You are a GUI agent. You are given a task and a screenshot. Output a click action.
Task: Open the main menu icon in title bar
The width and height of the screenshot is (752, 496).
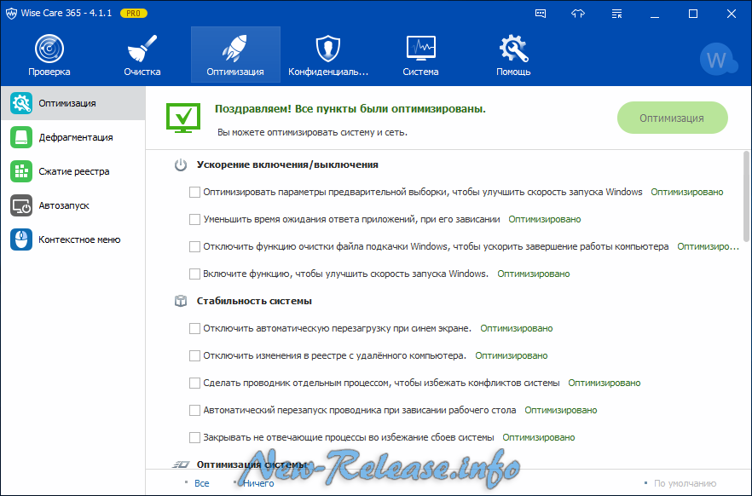[x=616, y=14]
